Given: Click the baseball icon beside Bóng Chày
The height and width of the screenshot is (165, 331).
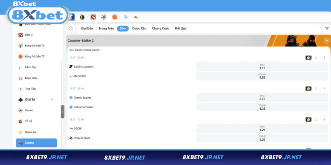Looking at the screenshot, I should (x=20, y=78).
